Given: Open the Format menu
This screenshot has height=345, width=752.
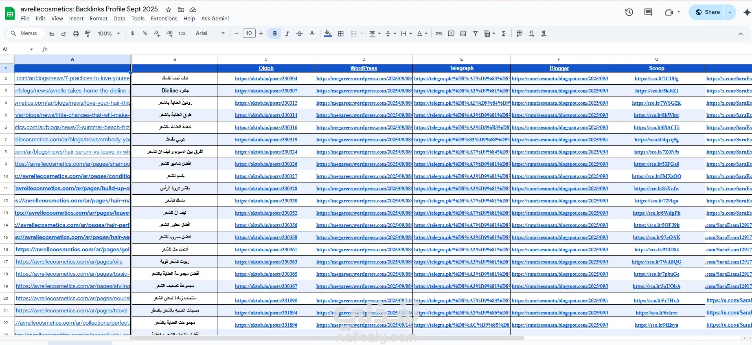Looking at the screenshot, I should click(x=99, y=19).
